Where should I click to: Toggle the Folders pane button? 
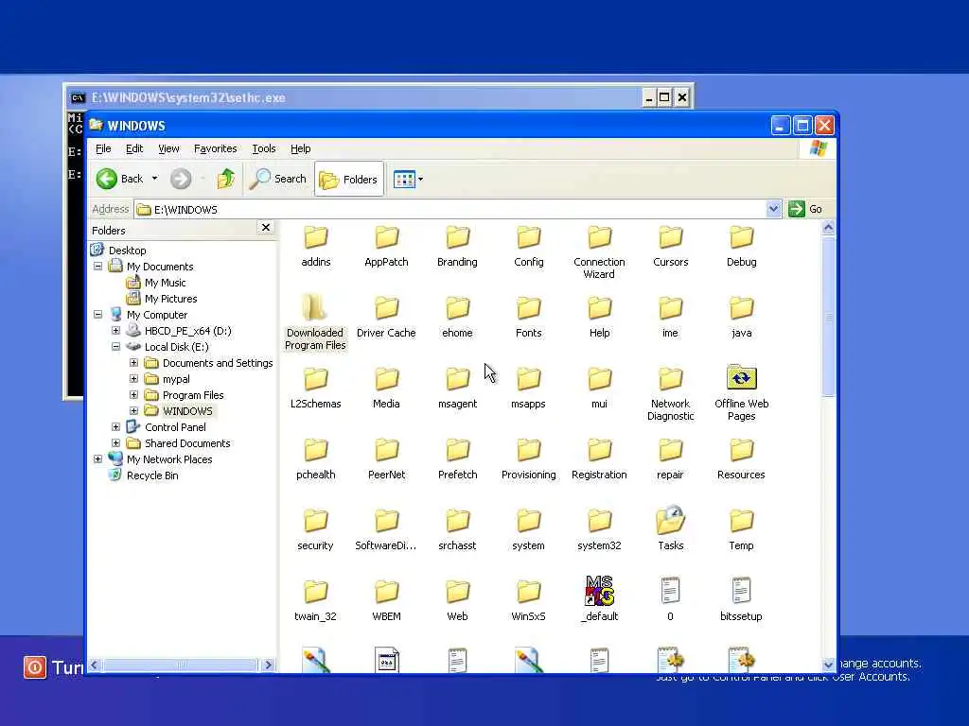349,179
